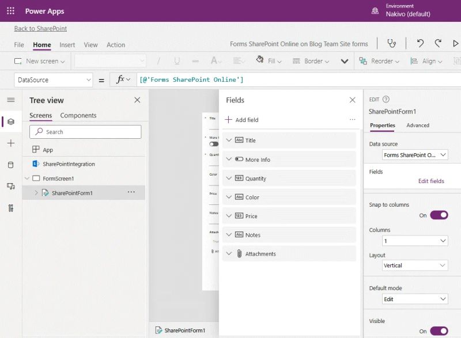461x338 pixels.
Task: Click the Redo icon
Action: click(x=439, y=44)
